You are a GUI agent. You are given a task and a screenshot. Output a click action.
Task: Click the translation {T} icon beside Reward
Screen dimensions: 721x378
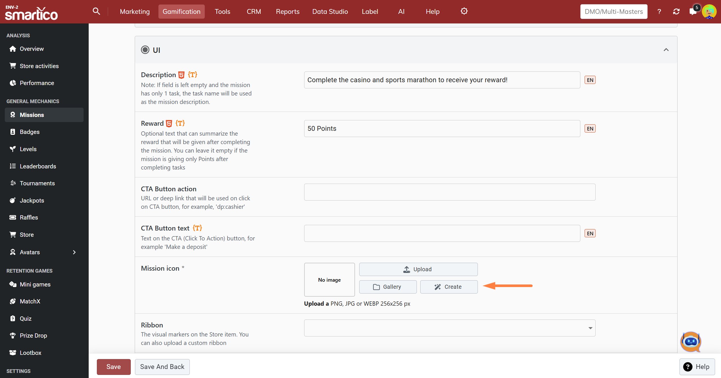tap(180, 123)
